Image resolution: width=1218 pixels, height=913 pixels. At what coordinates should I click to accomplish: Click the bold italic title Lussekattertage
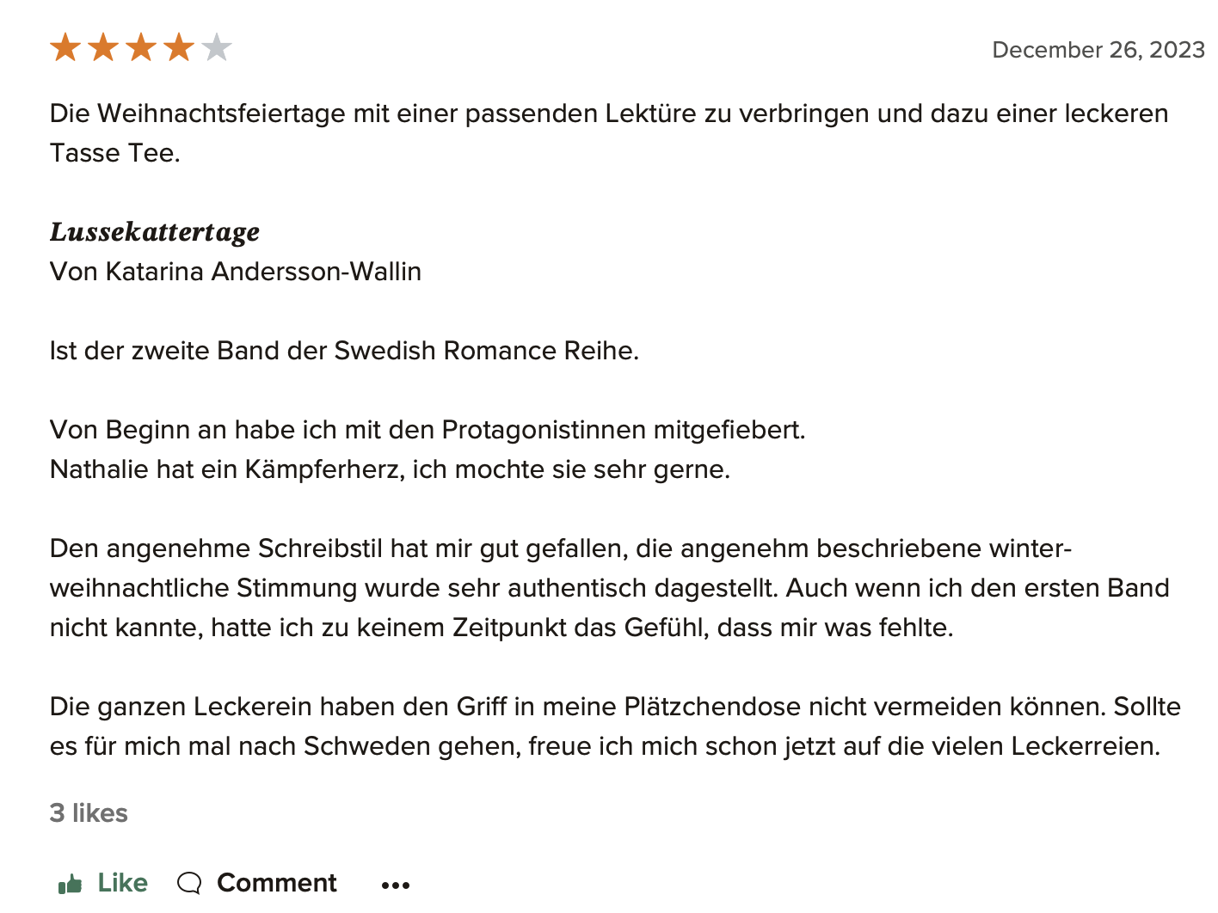[155, 232]
